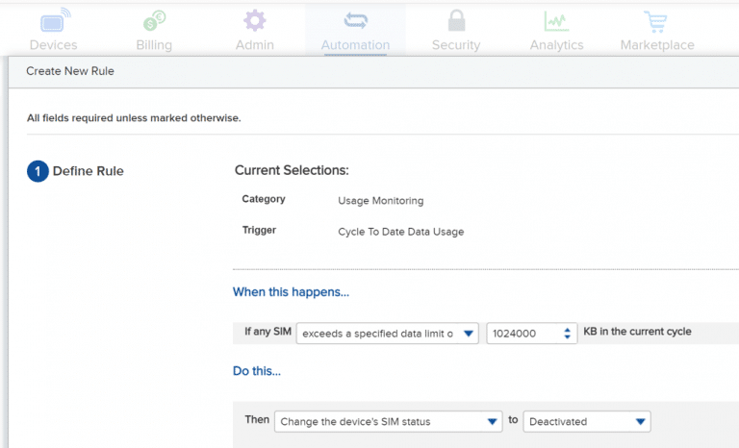Open the Billing coins icon
Image resolution: width=739 pixels, height=448 pixels.
point(155,21)
